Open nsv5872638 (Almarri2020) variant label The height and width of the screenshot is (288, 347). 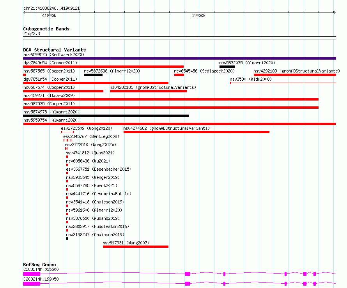pos(112,71)
